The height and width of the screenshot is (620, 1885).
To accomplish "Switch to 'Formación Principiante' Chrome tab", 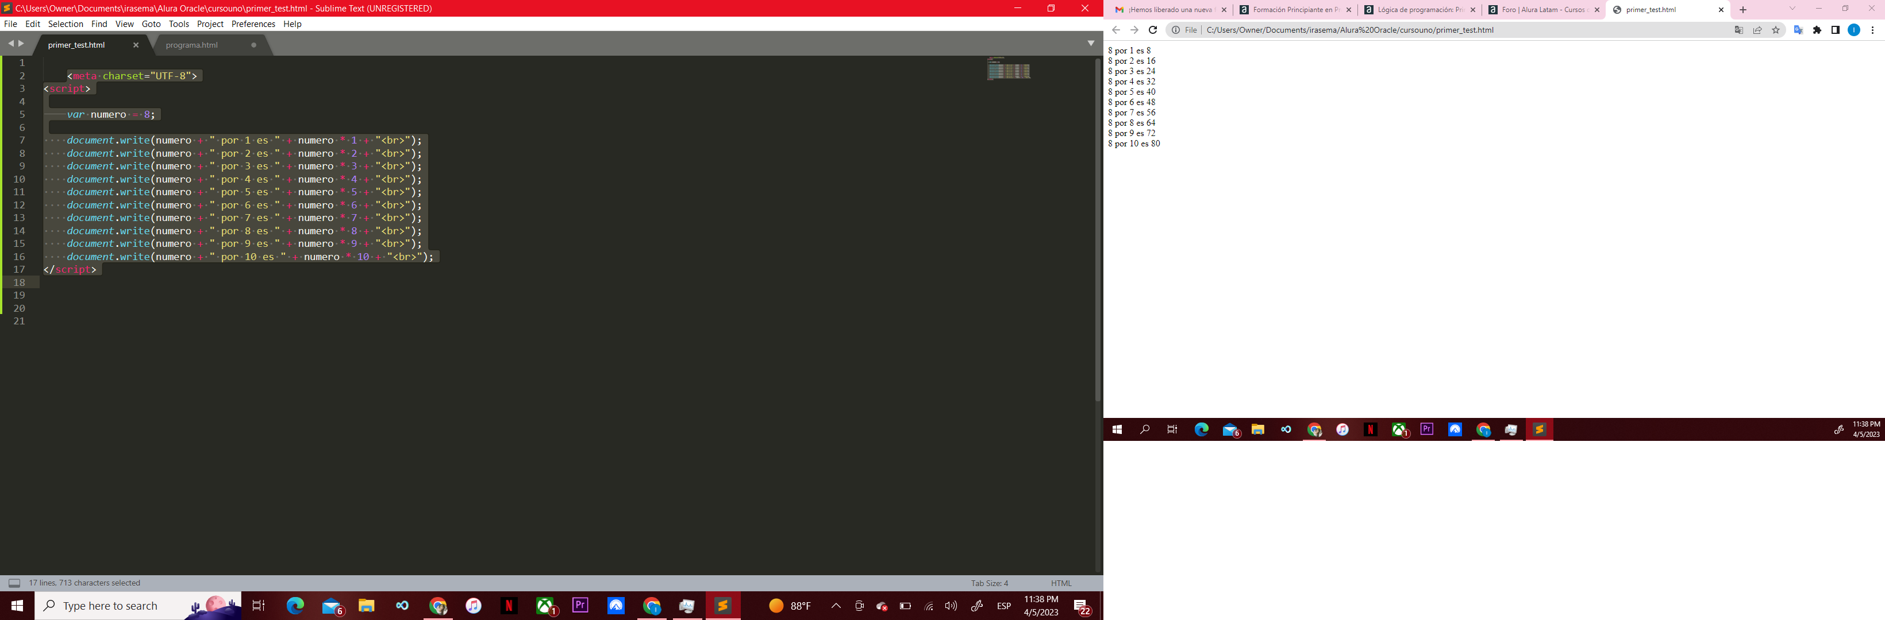I will tap(1295, 10).
